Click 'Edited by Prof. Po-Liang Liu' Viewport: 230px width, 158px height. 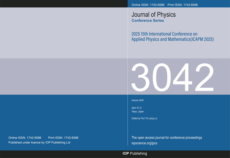144,118
